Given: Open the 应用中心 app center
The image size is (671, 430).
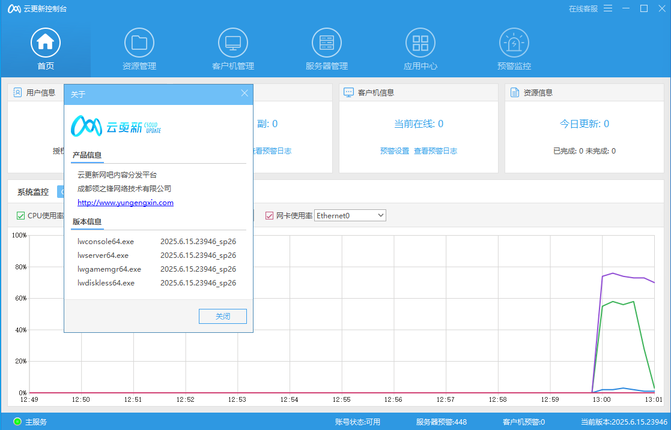Looking at the screenshot, I should pyautogui.click(x=420, y=42).
